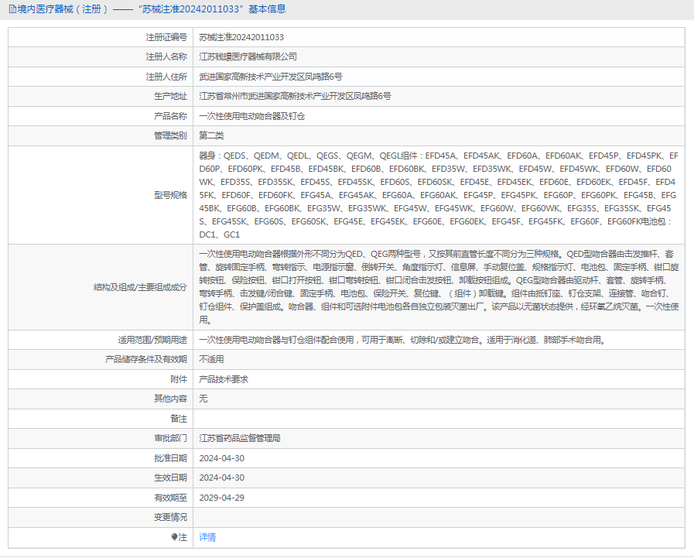Open the 详情 link
This screenshot has width=694, height=558.
tap(207, 537)
